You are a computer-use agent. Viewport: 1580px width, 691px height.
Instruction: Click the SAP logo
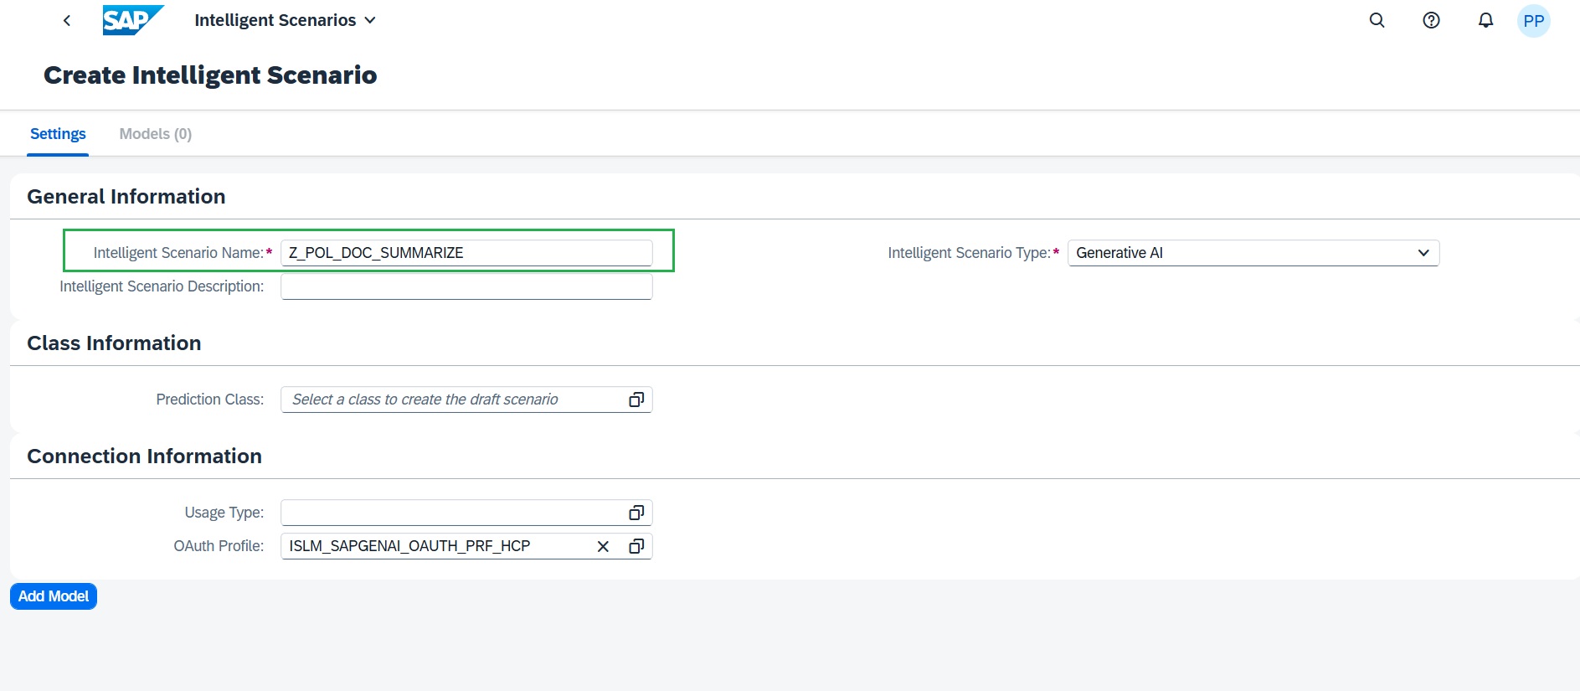[133, 20]
